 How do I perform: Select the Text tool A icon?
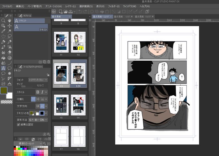click(x=3, y=68)
